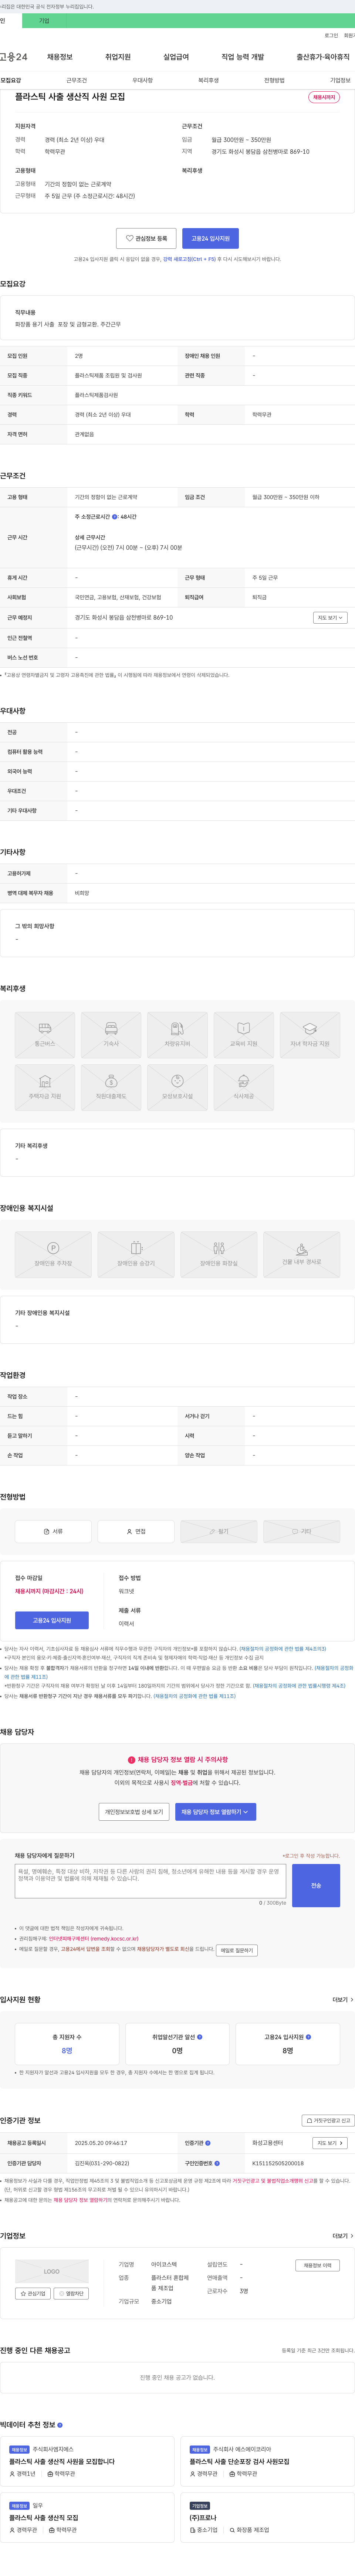The image size is (355, 2576).
Task: Click the company LOGO thumbnail
Action: [x=52, y=2271]
